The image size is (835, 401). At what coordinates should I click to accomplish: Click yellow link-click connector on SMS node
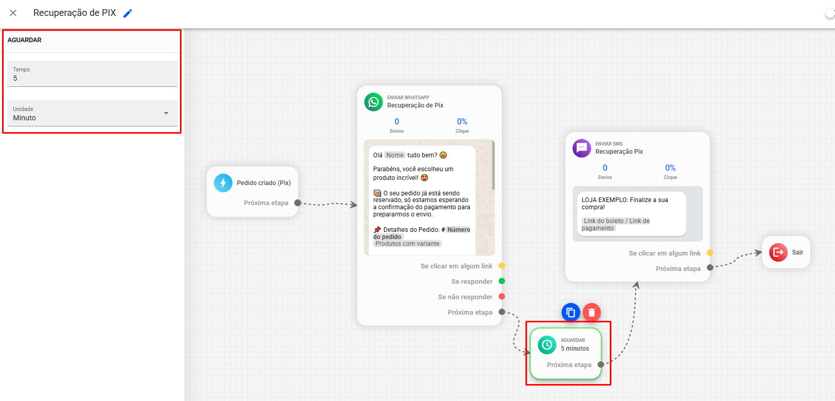(710, 253)
